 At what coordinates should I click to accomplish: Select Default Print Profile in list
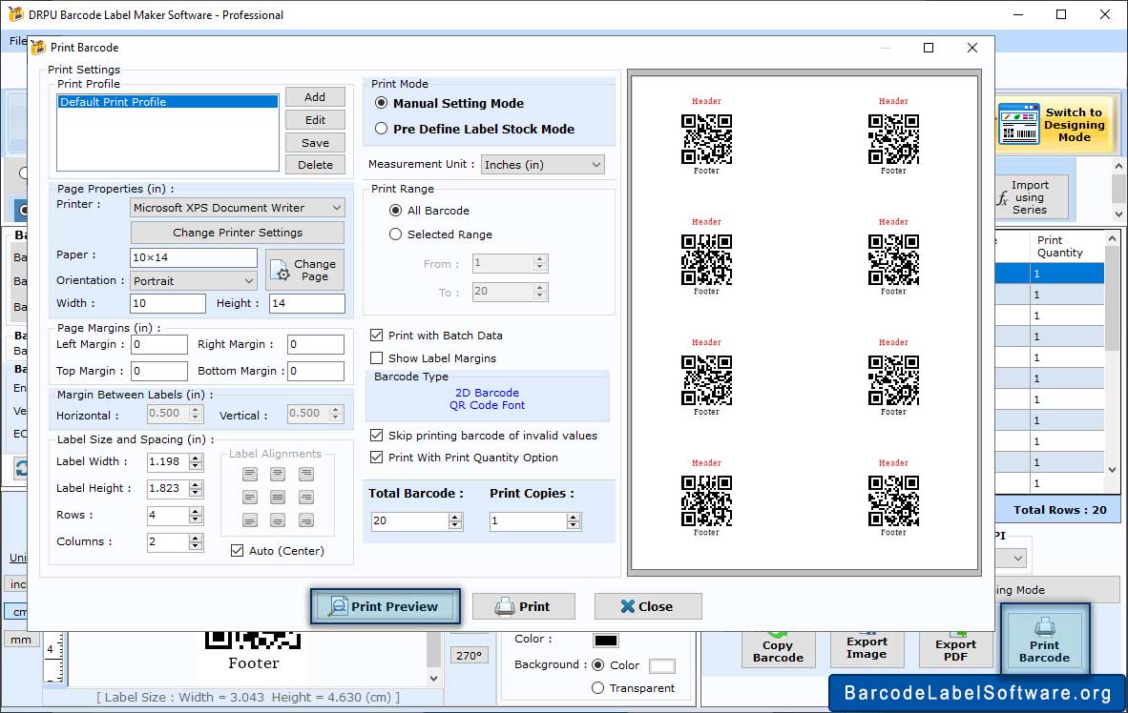(x=168, y=102)
